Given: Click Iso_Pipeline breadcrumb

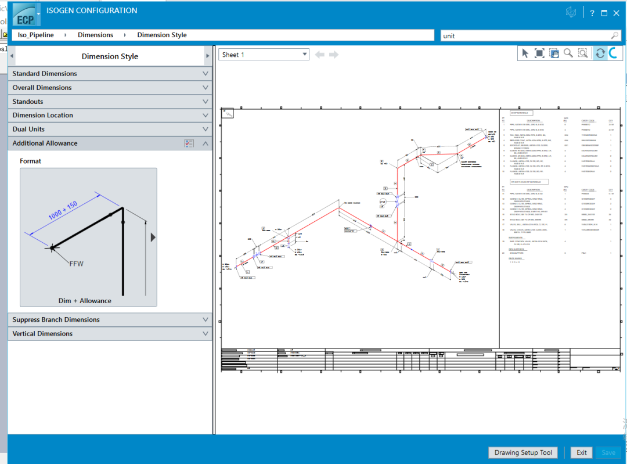Looking at the screenshot, I should (35, 35).
